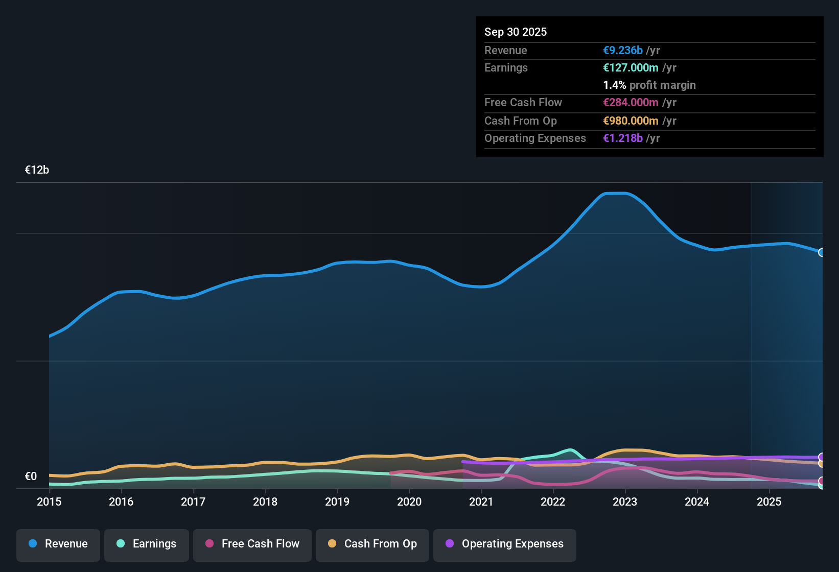Click the 1.4% profit margin text
The image size is (839, 572).
[x=649, y=85]
